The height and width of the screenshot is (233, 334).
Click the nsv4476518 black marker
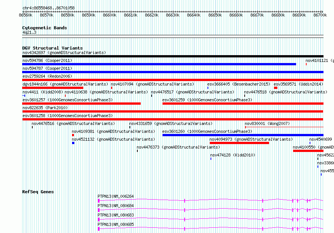click(245, 96)
